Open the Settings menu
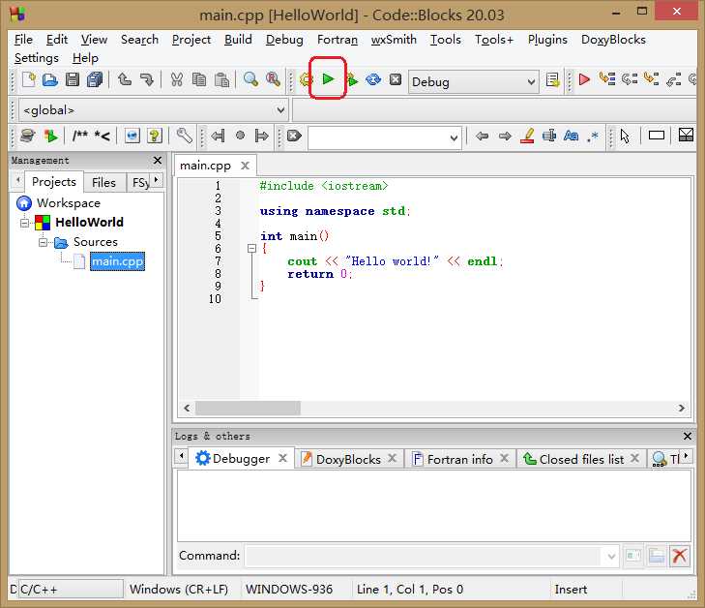705x608 pixels. pyautogui.click(x=37, y=58)
